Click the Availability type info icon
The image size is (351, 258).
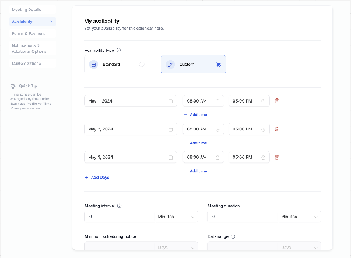coord(118,50)
